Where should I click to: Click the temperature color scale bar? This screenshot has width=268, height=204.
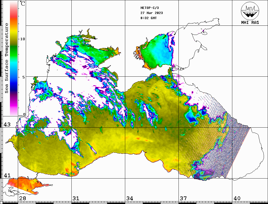click(14, 59)
